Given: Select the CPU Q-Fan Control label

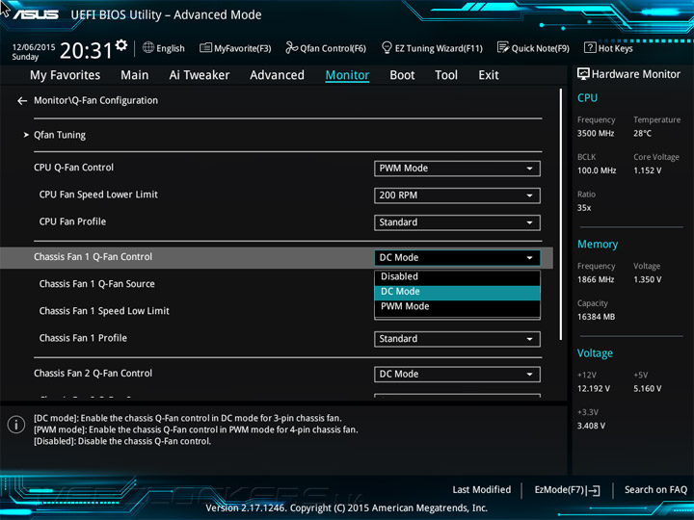Looking at the screenshot, I should [x=73, y=168].
